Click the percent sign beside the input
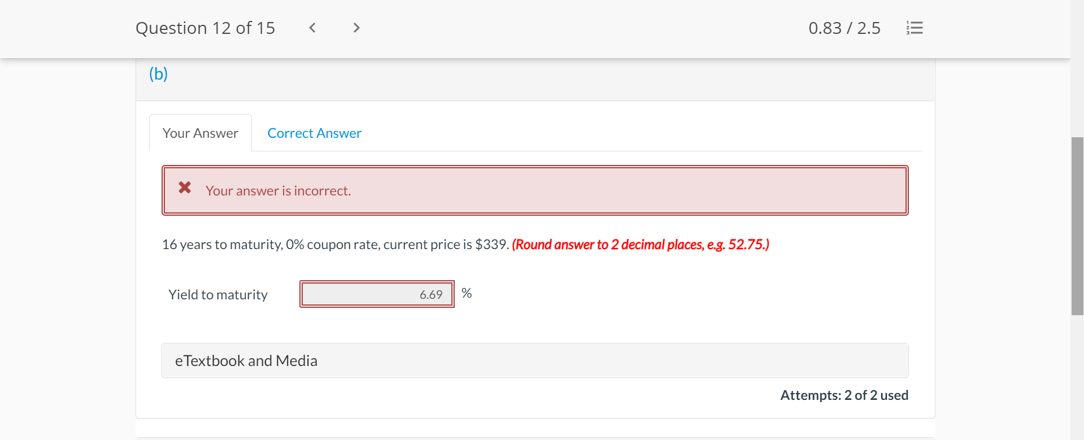The height and width of the screenshot is (440, 1084). click(467, 293)
